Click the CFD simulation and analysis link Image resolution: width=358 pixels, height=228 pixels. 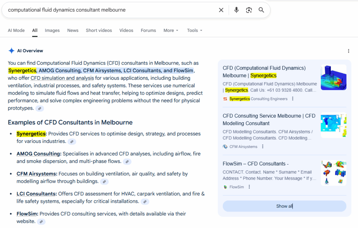62,78
